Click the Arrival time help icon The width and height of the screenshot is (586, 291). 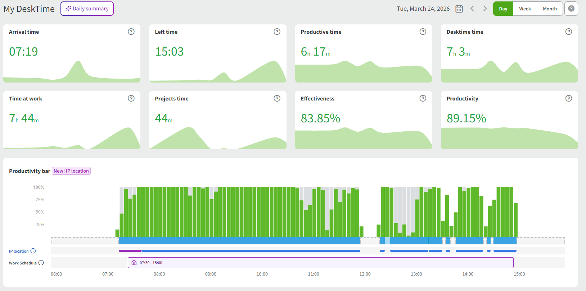tap(131, 32)
